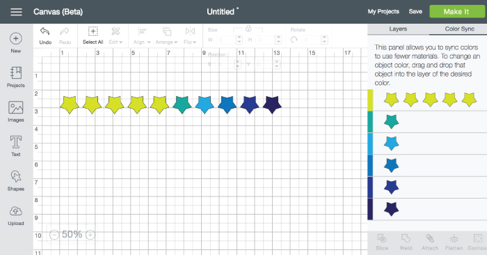Create a New project
The image size is (487, 255).
[16, 42]
